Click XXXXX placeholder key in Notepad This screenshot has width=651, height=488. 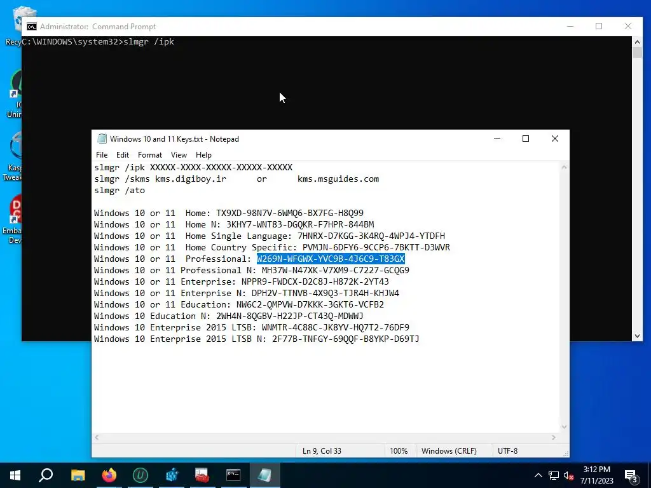coord(221,167)
